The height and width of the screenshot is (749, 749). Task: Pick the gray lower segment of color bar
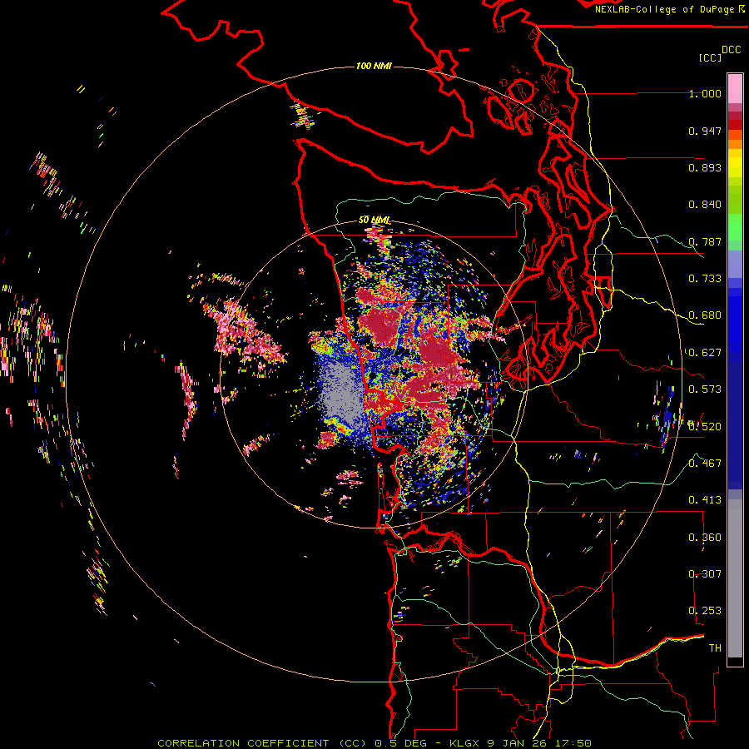coord(735,578)
